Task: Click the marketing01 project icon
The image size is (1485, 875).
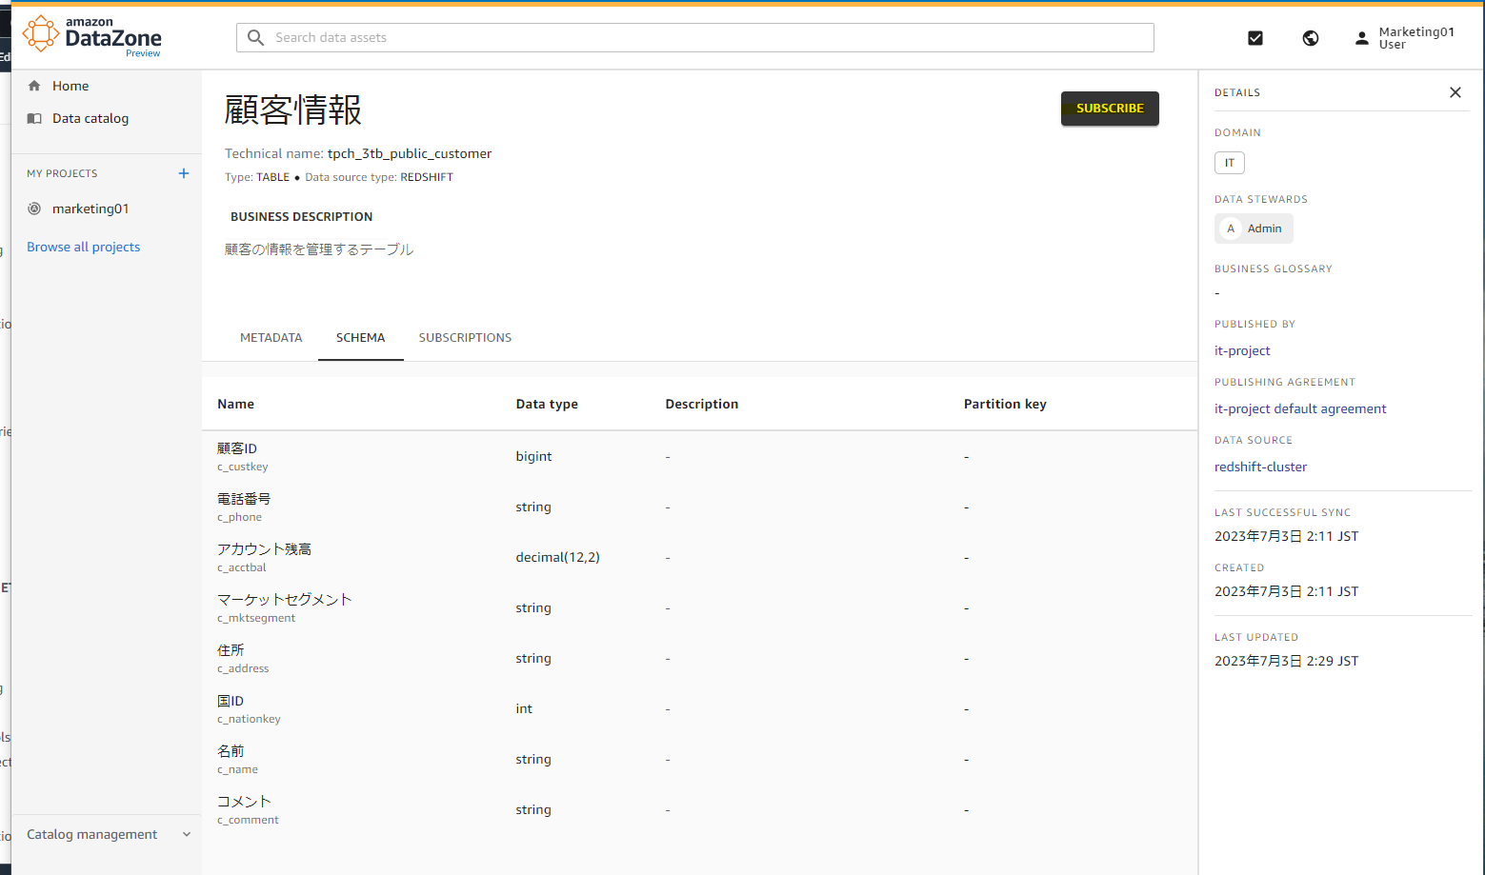Action: pyautogui.click(x=34, y=209)
